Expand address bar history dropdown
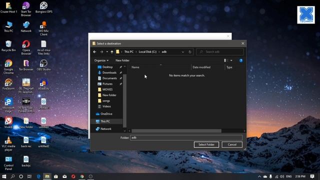 [x=183, y=52]
